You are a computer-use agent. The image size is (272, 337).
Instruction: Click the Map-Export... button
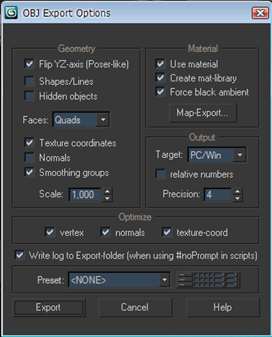[x=202, y=113]
